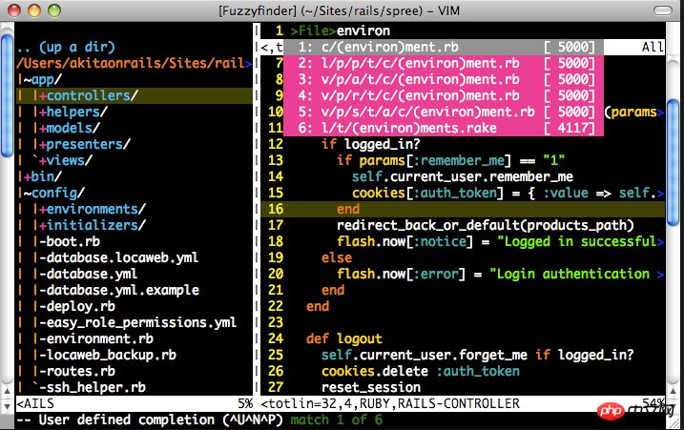684x430 pixels.
Task: Select completion 2: l/p/p/t/c/(environ)ment.rb
Action: [444, 63]
